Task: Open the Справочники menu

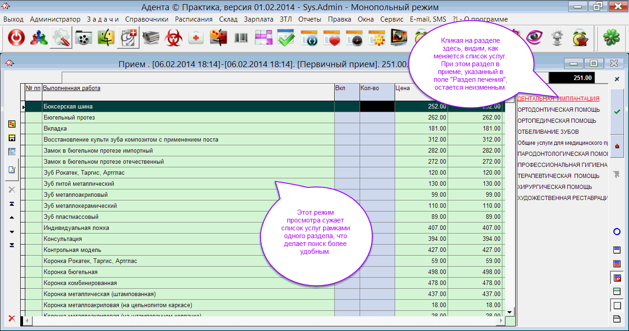Action: 146,19
